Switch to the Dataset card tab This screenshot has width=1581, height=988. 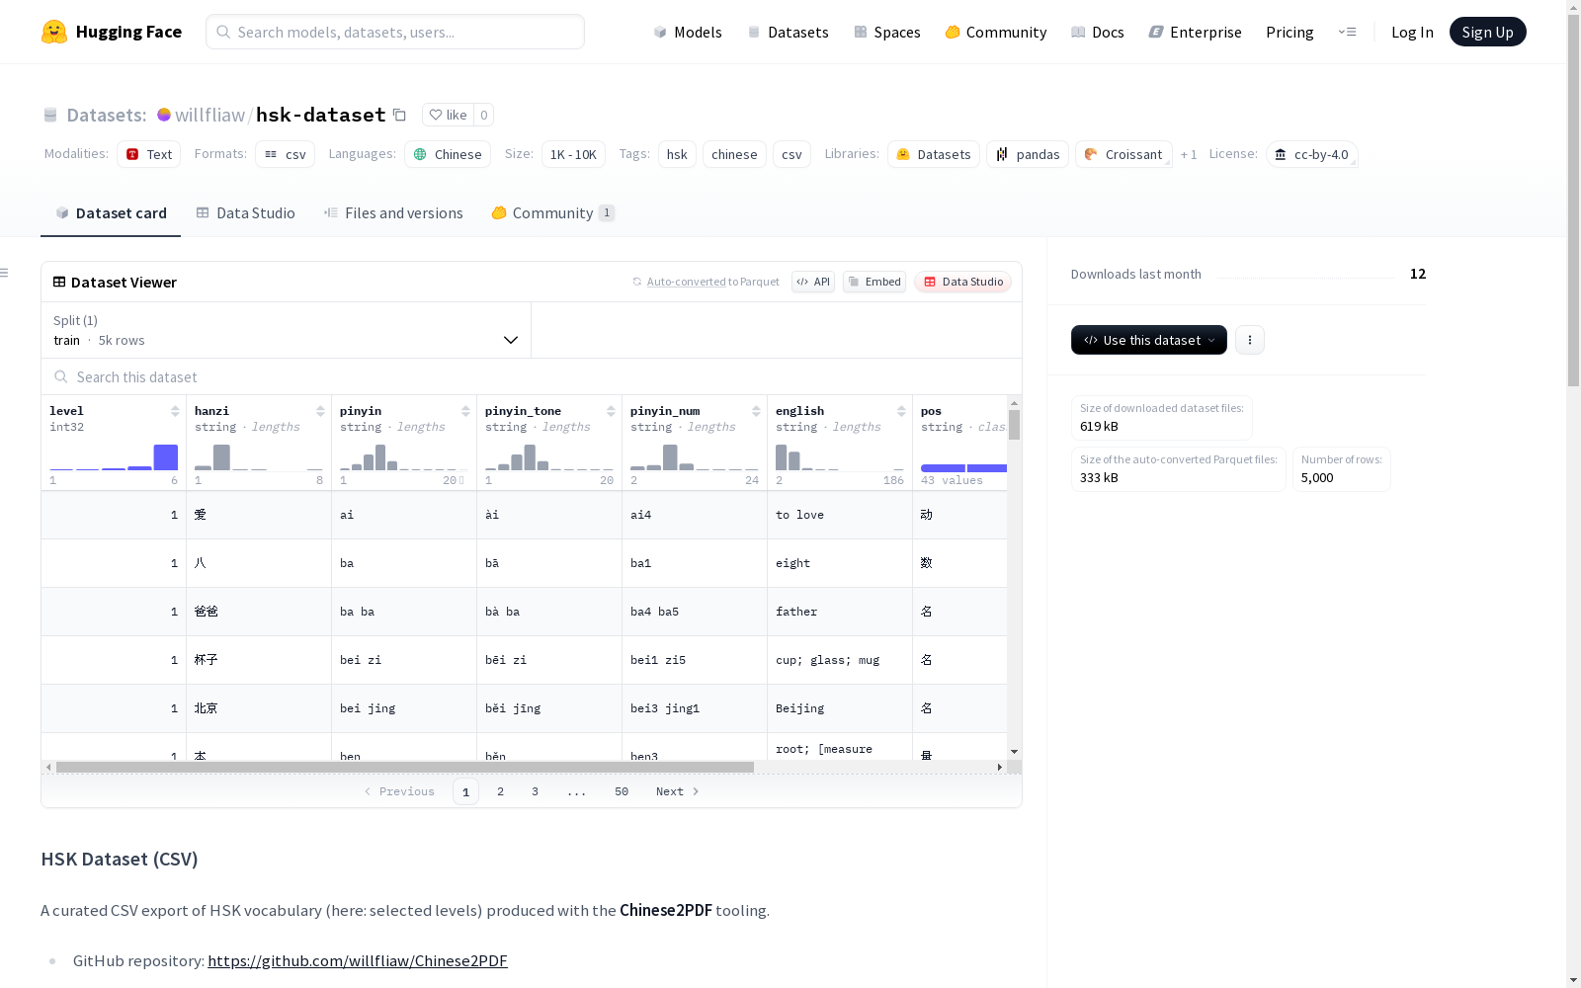pyautogui.click(x=111, y=213)
